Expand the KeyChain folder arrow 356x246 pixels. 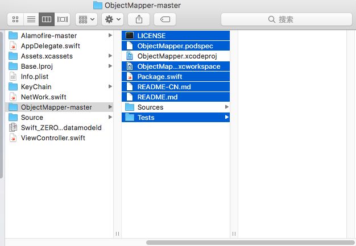110,86
